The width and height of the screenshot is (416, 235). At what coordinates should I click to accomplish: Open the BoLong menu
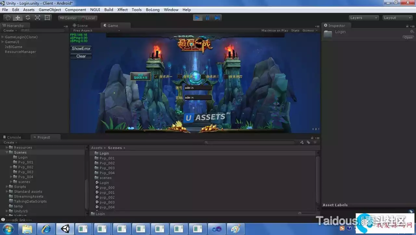tap(153, 10)
